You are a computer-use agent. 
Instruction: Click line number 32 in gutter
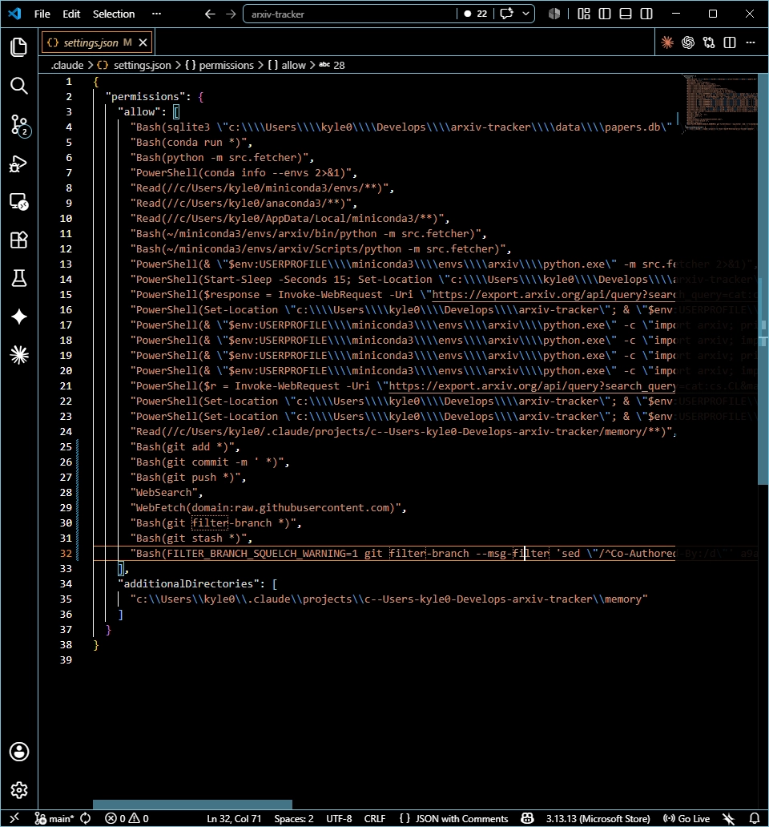[66, 553]
